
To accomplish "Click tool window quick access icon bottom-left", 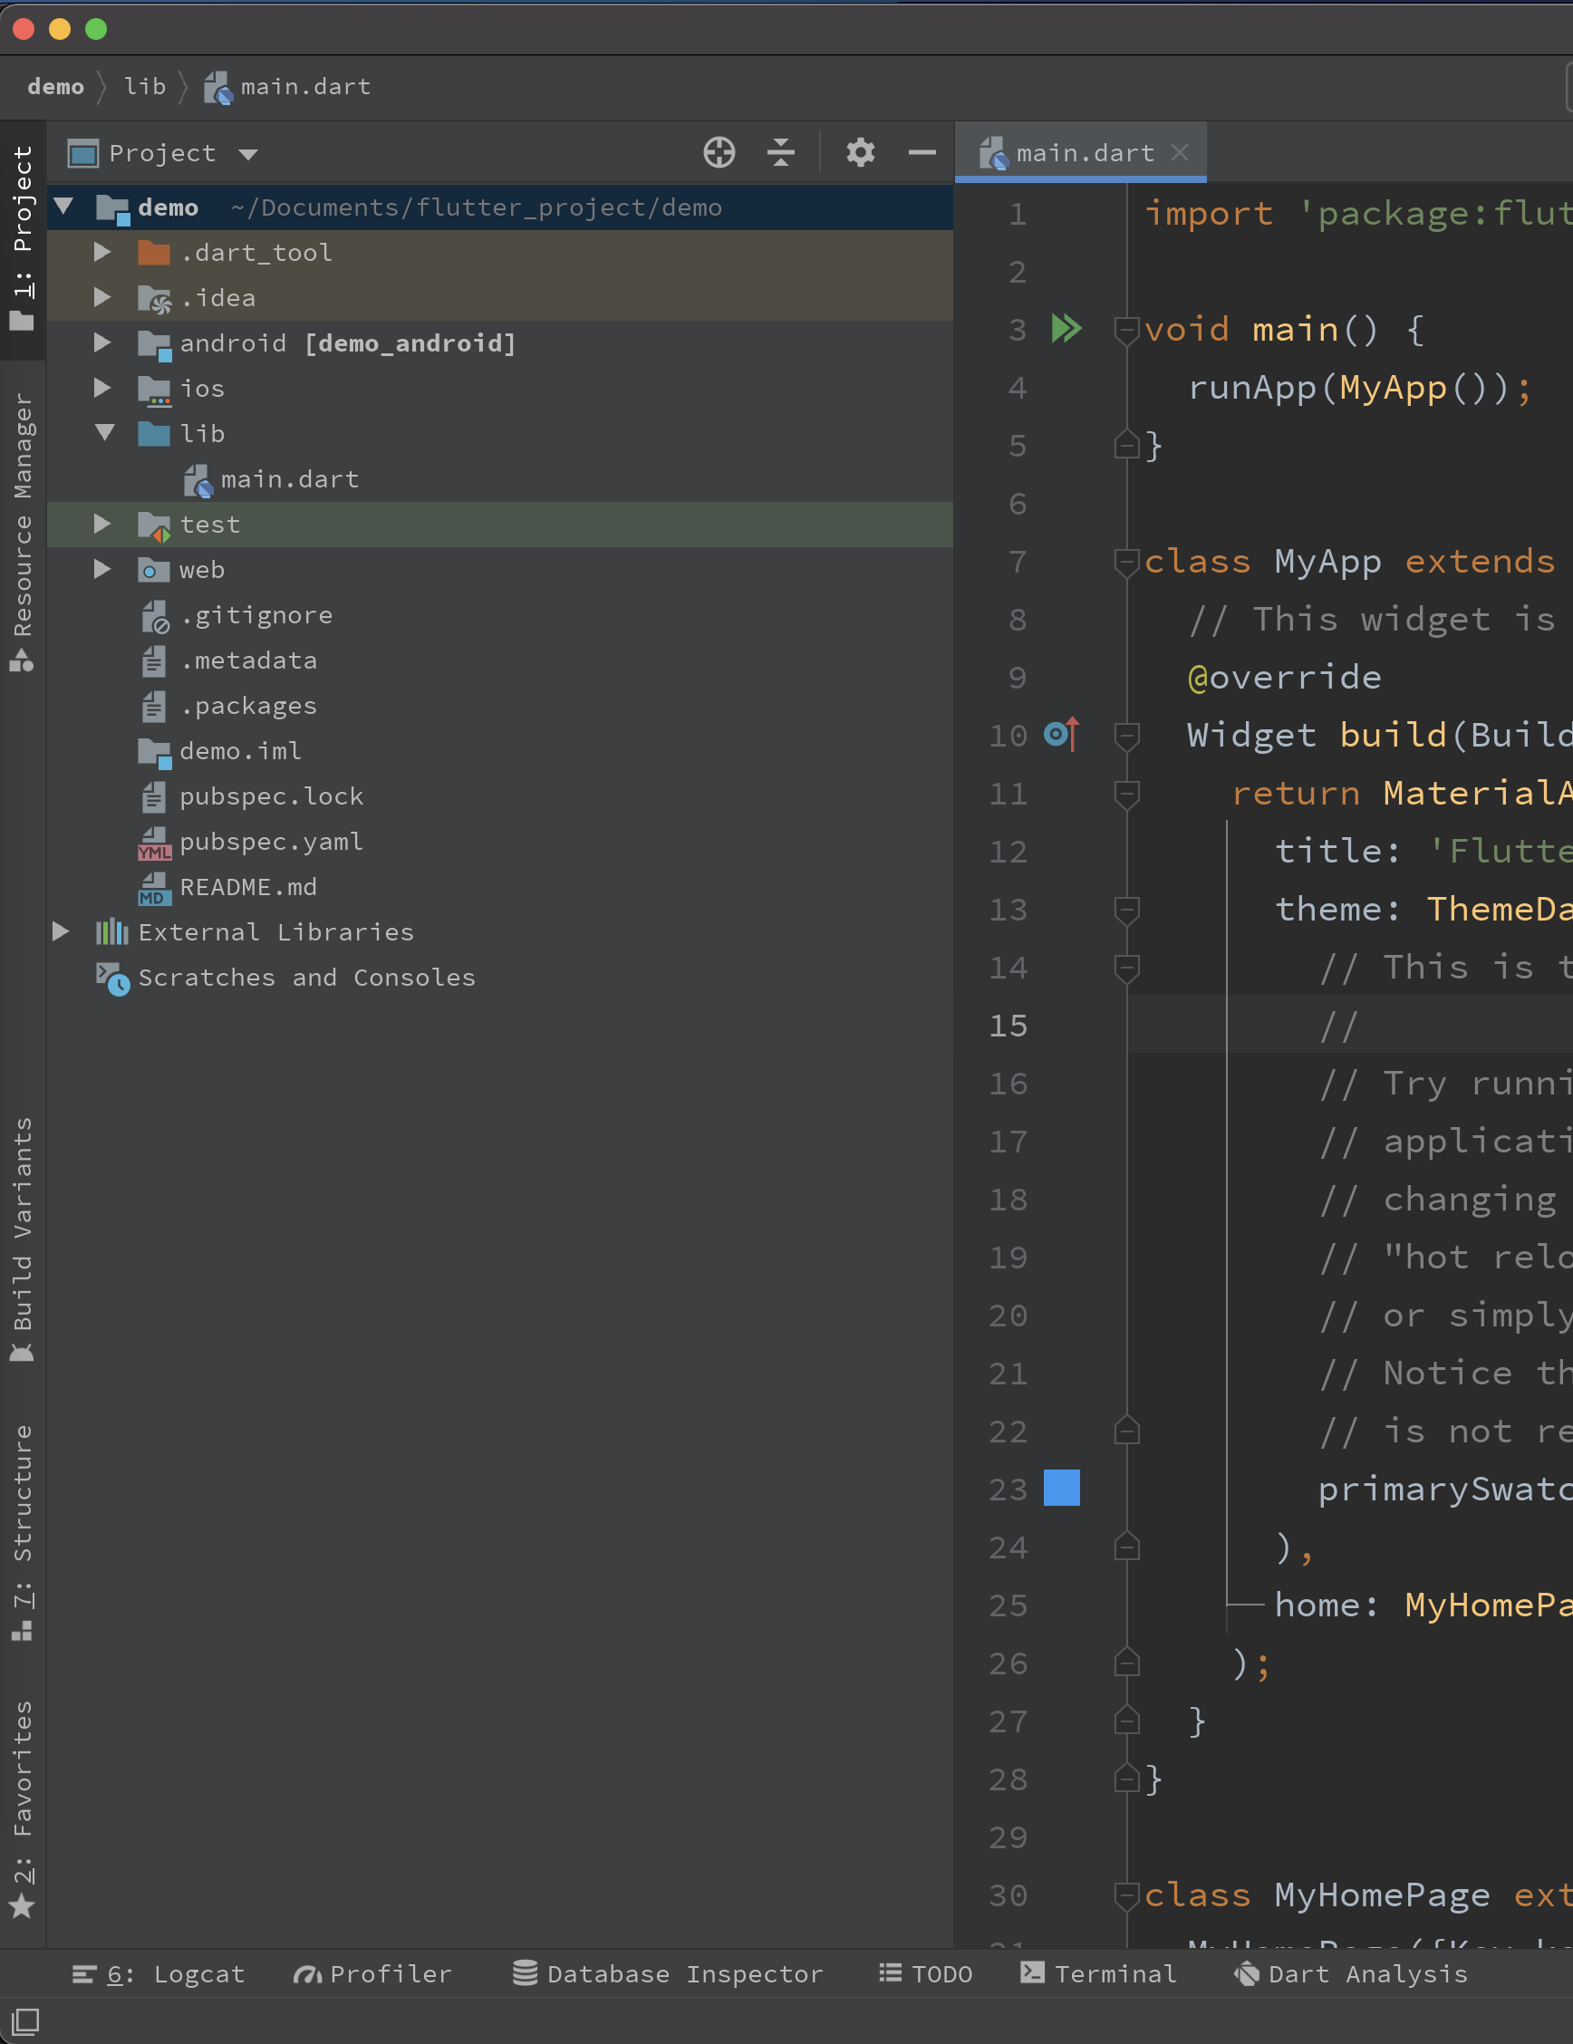I will pyautogui.click(x=25, y=2020).
